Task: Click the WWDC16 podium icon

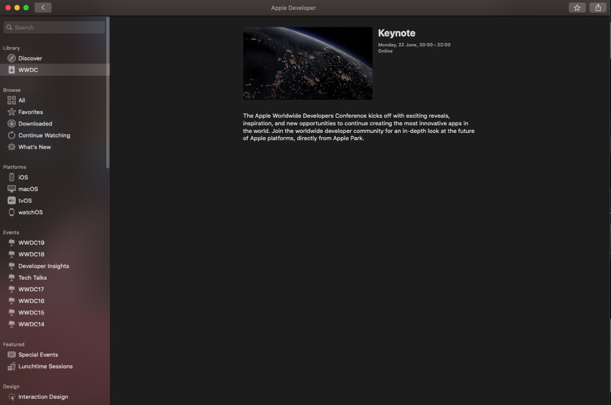Action: [11, 301]
